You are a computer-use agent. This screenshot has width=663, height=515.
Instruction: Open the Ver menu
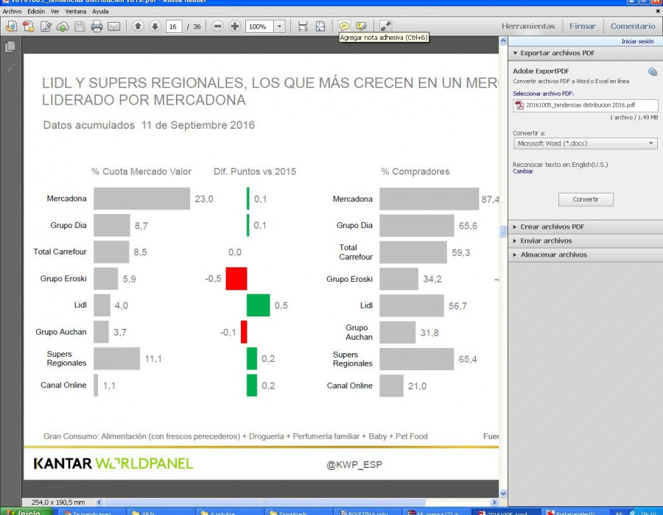coord(55,11)
